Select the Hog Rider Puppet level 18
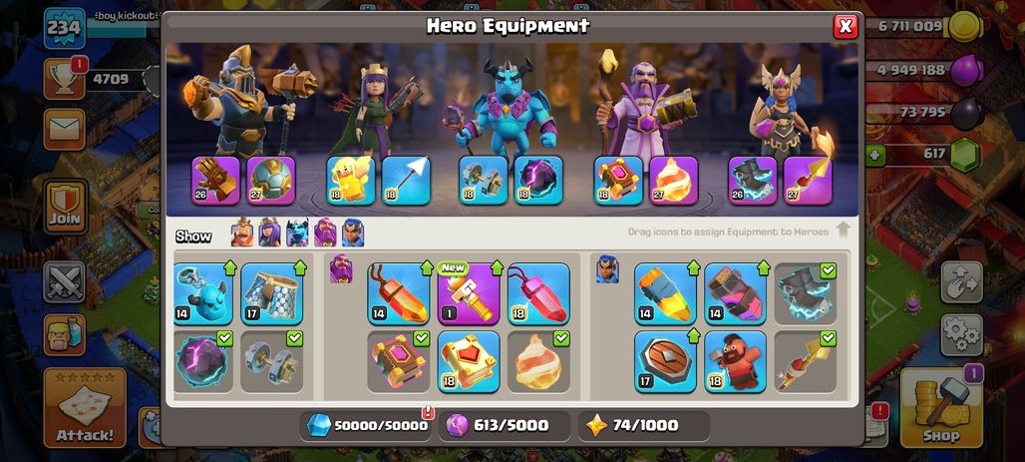 click(x=736, y=361)
